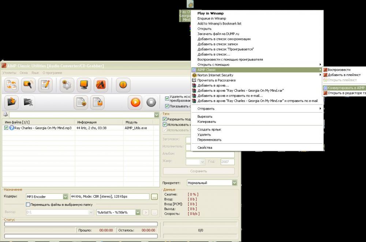The height and width of the screenshot is (242, 366).
Task: Open the tag editor toolbar icon
Action: click(x=45, y=85)
